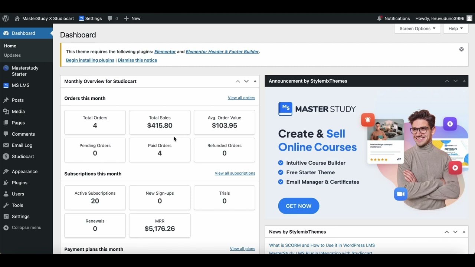Image resolution: width=475 pixels, height=267 pixels.
Task: Move News by StylemixThemes widget down
Action: tap(455, 232)
